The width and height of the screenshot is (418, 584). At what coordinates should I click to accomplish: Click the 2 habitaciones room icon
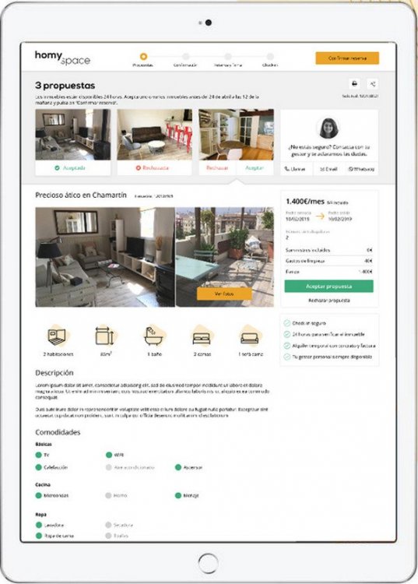58,336
